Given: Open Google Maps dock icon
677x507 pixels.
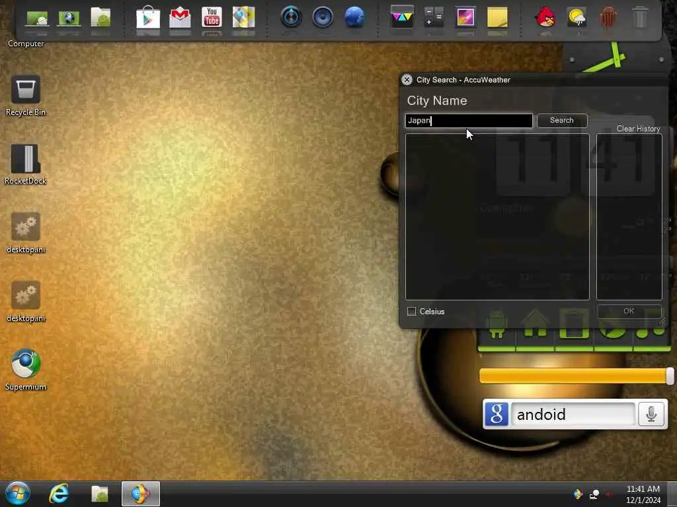Looking at the screenshot, I should pos(243,17).
